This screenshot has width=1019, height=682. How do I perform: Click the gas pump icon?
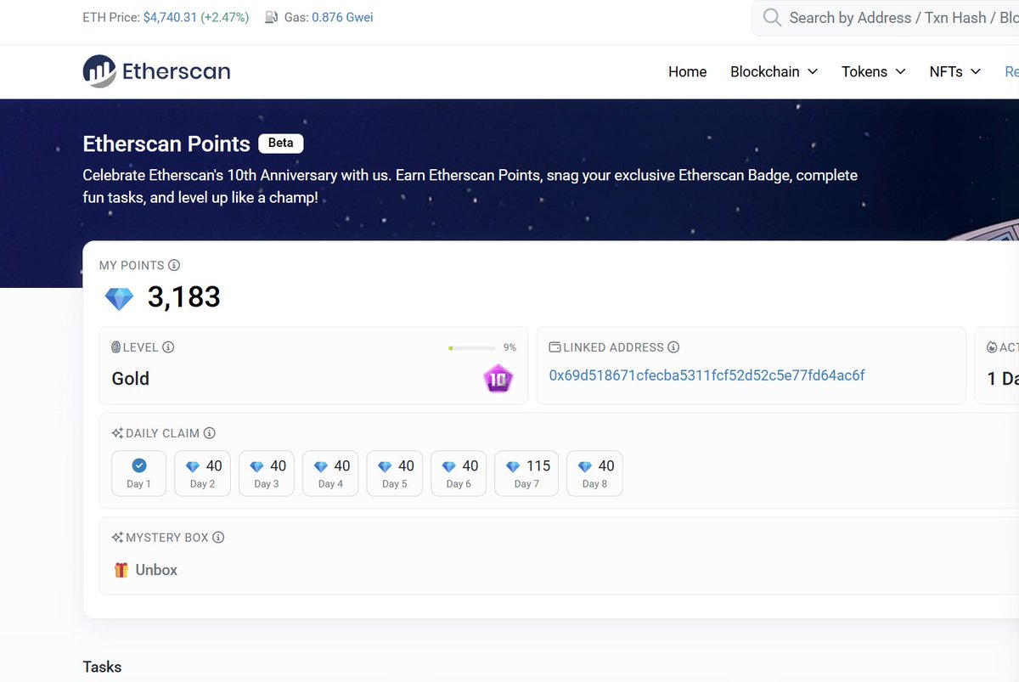tap(272, 17)
